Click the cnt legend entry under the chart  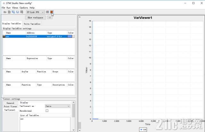click(143, 129)
